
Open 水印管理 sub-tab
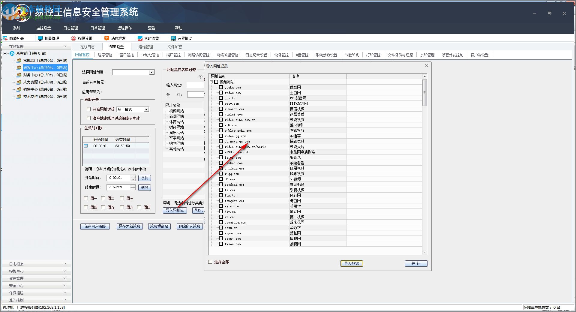[427, 55]
